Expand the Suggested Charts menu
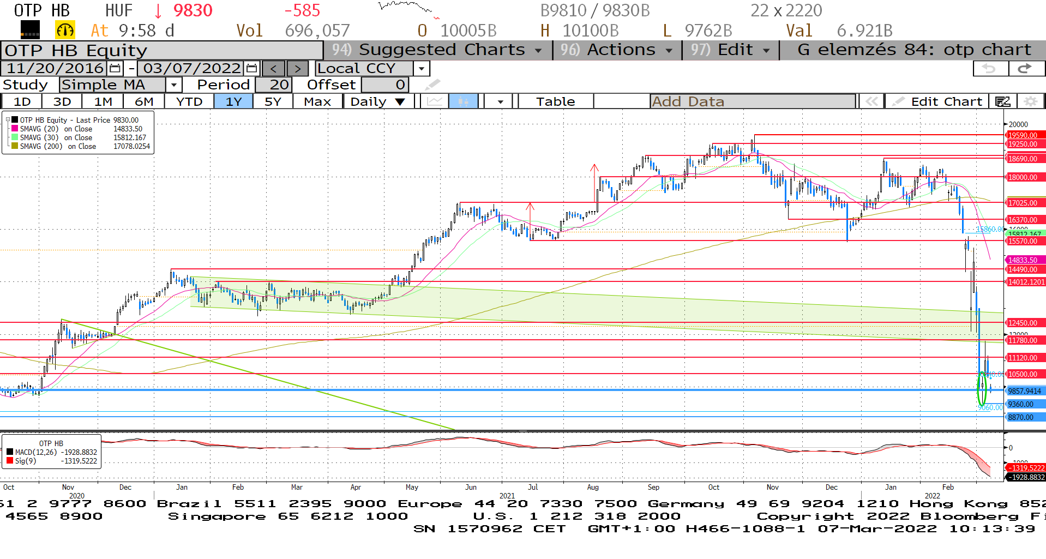Screen dimensions: 1046x559 [x=438, y=50]
